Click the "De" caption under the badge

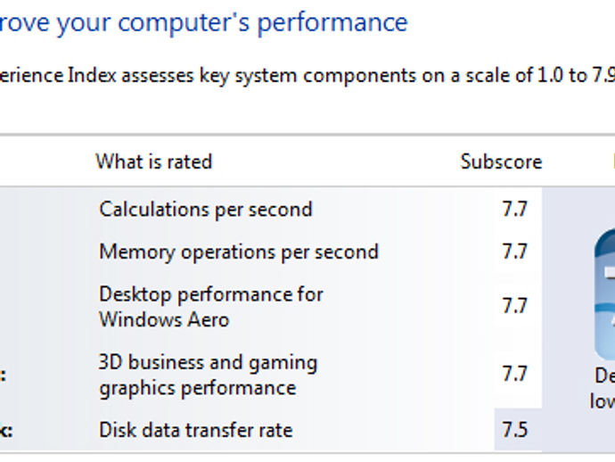click(x=604, y=375)
